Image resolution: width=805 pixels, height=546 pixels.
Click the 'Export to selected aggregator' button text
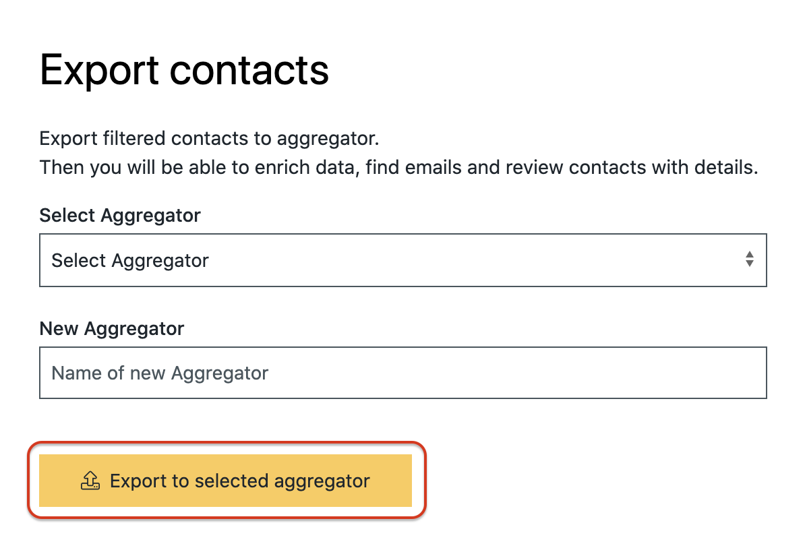pyautogui.click(x=239, y=481)
